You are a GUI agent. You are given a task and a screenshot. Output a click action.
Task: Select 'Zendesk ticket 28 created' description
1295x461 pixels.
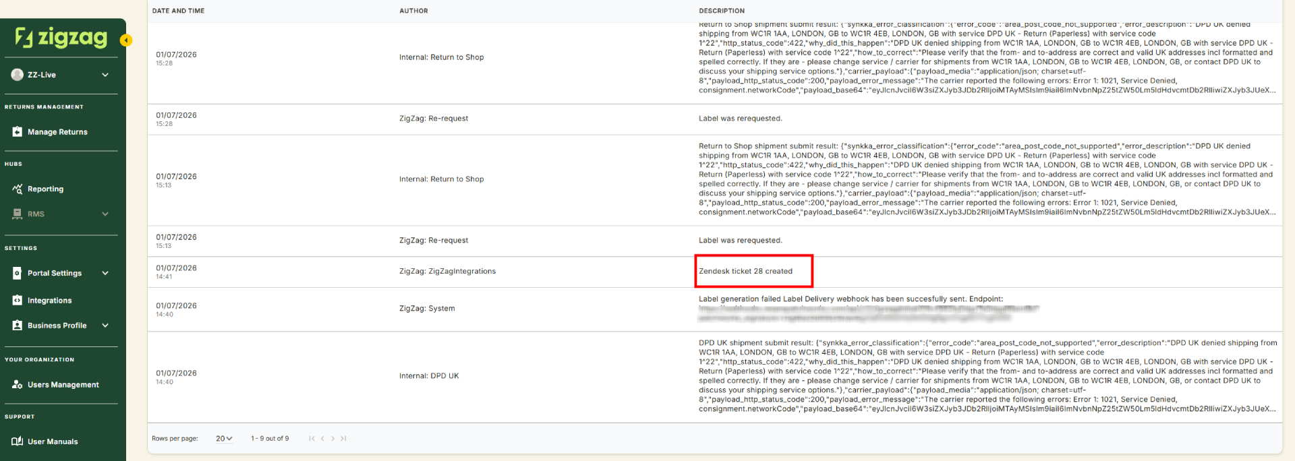[x=745, y=271]
